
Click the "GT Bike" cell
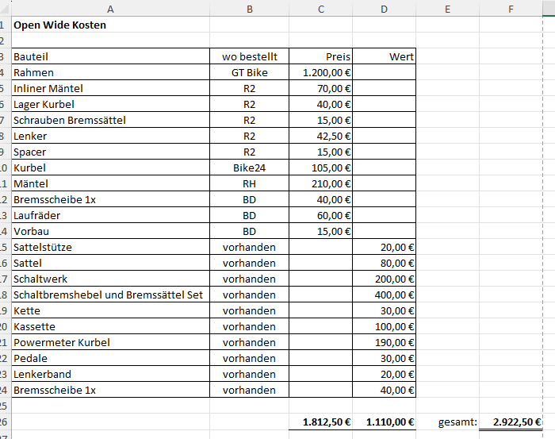(249, 72)
